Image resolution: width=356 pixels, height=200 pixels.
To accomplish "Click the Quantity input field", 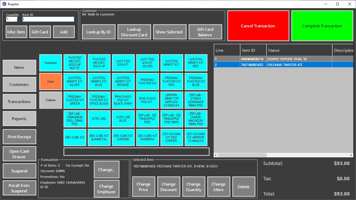I will point(12,19).
